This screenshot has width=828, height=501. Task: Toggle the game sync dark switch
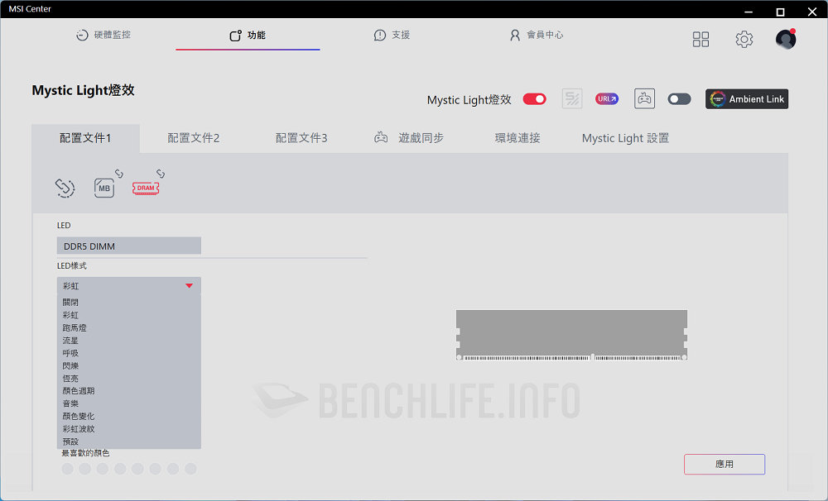(x=679, y=99)
